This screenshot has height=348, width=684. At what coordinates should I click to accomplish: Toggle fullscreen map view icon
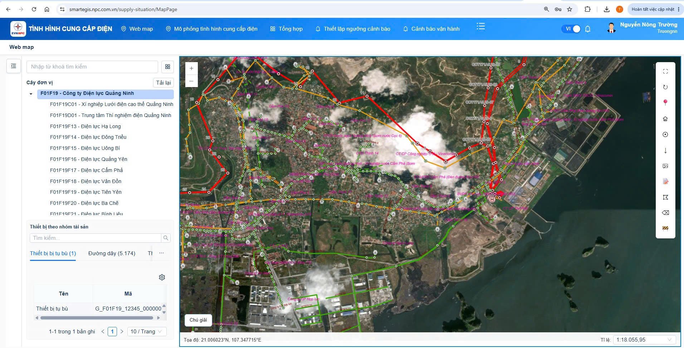pyautogui.click(x=665, y=71)
